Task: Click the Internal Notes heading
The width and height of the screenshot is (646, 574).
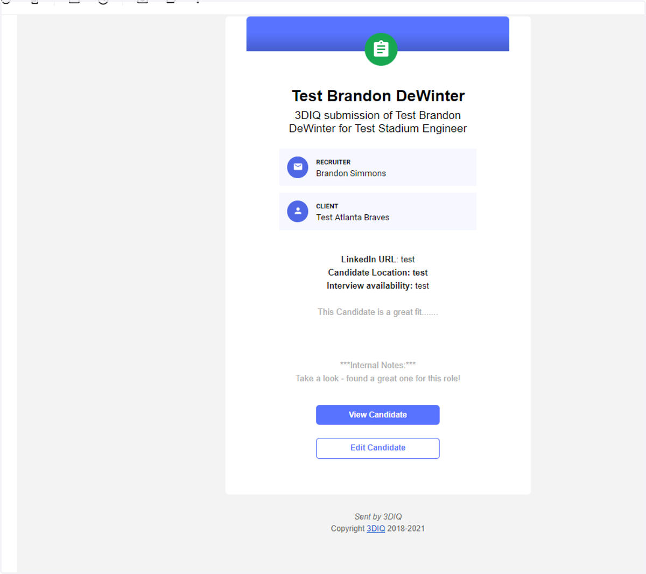Action: click(x=378, y=365)
